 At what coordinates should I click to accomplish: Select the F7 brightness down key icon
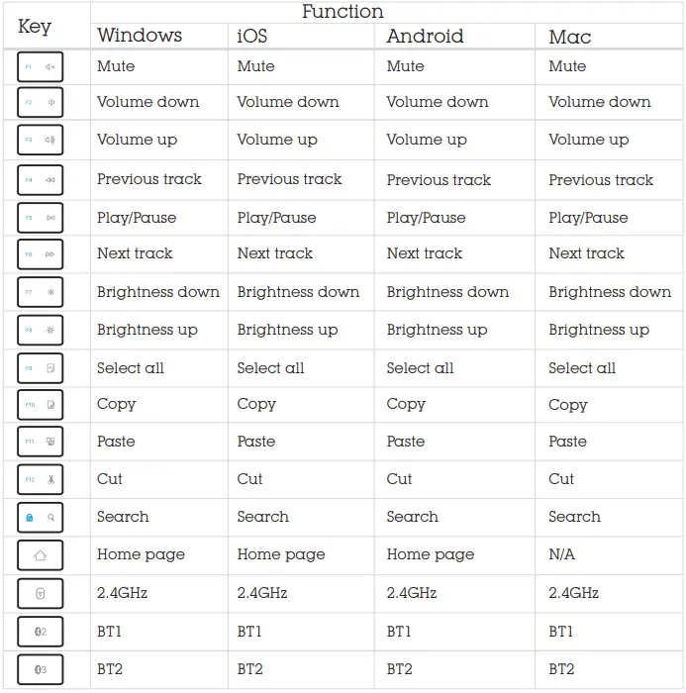tap(40, 292)
